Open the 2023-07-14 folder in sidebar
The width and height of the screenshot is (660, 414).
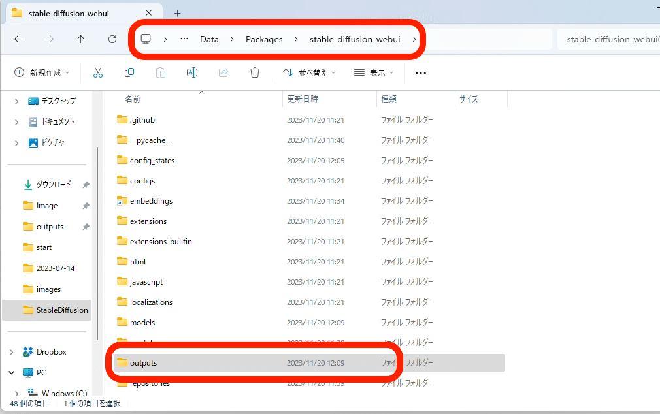[49, 268]
